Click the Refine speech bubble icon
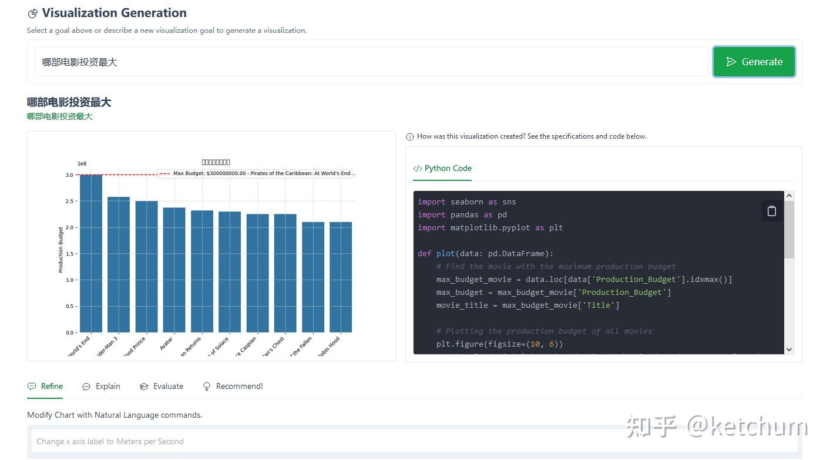The height and width of the screenshot is (460, 830). [32, 387]
